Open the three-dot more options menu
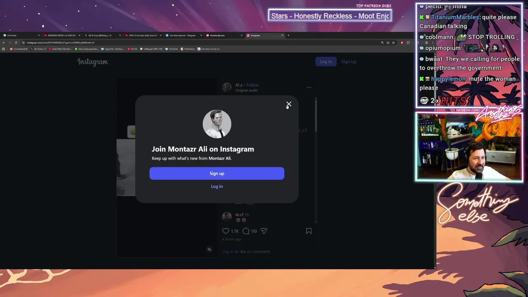528x297 pixels. [309, 87]
